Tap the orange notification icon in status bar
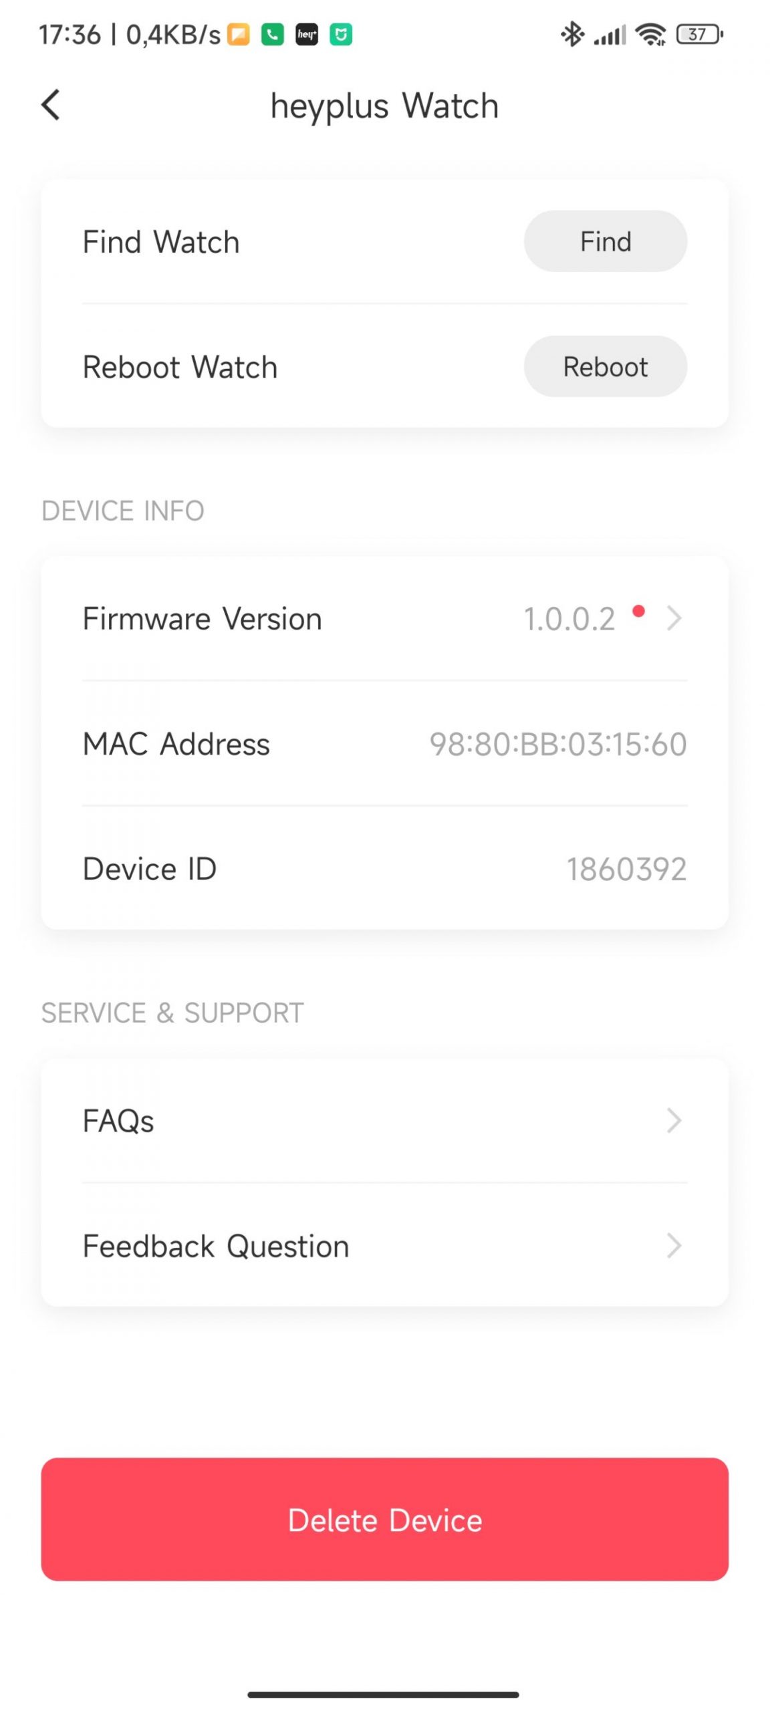 (x=238, y=34)
